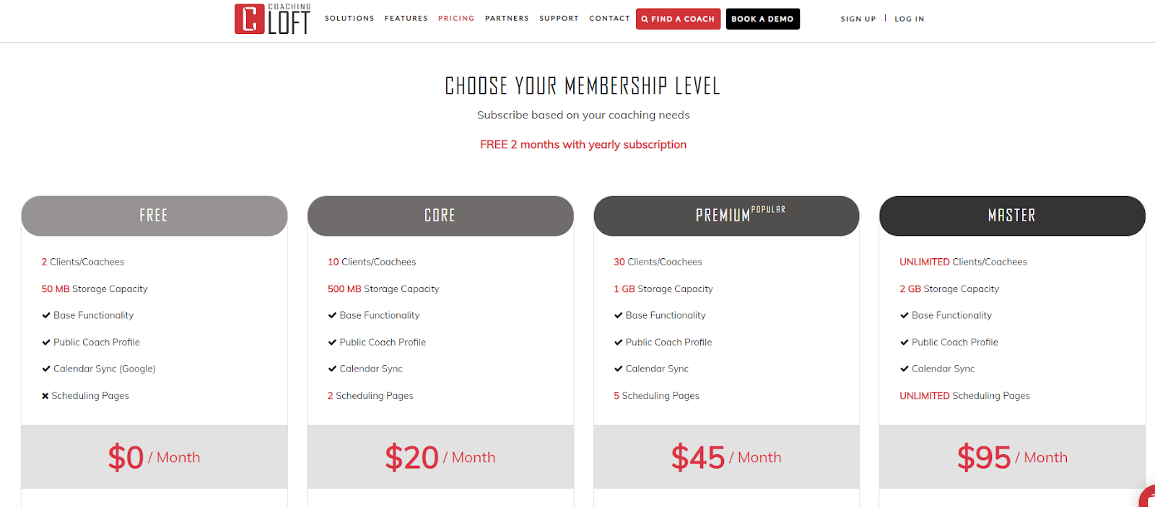Viewport: 1155px width, 507px height.
Task: Click the checkmark beside Premium Public Coach Profile
Action: (x=618, y=343)
